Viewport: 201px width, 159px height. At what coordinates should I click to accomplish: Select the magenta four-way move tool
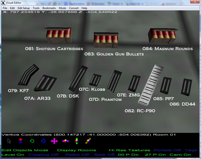(x=54, y=141)
